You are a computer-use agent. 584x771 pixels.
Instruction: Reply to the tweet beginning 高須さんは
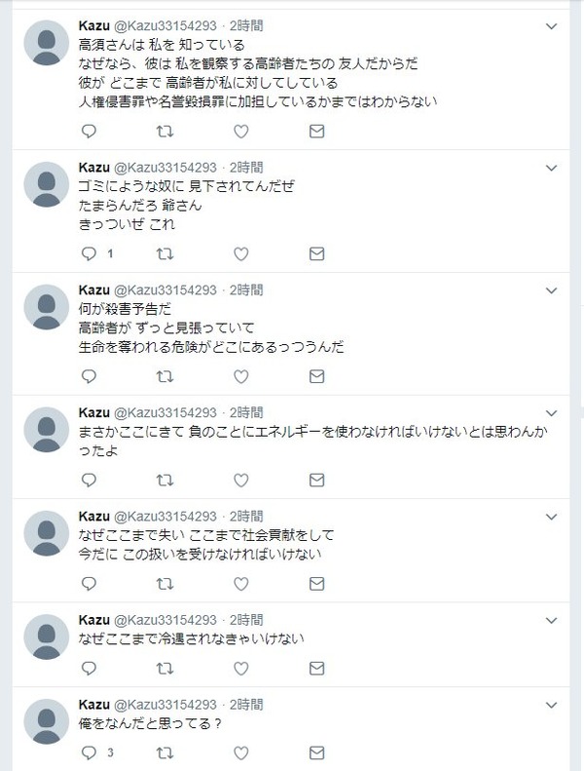coord(89,132)
